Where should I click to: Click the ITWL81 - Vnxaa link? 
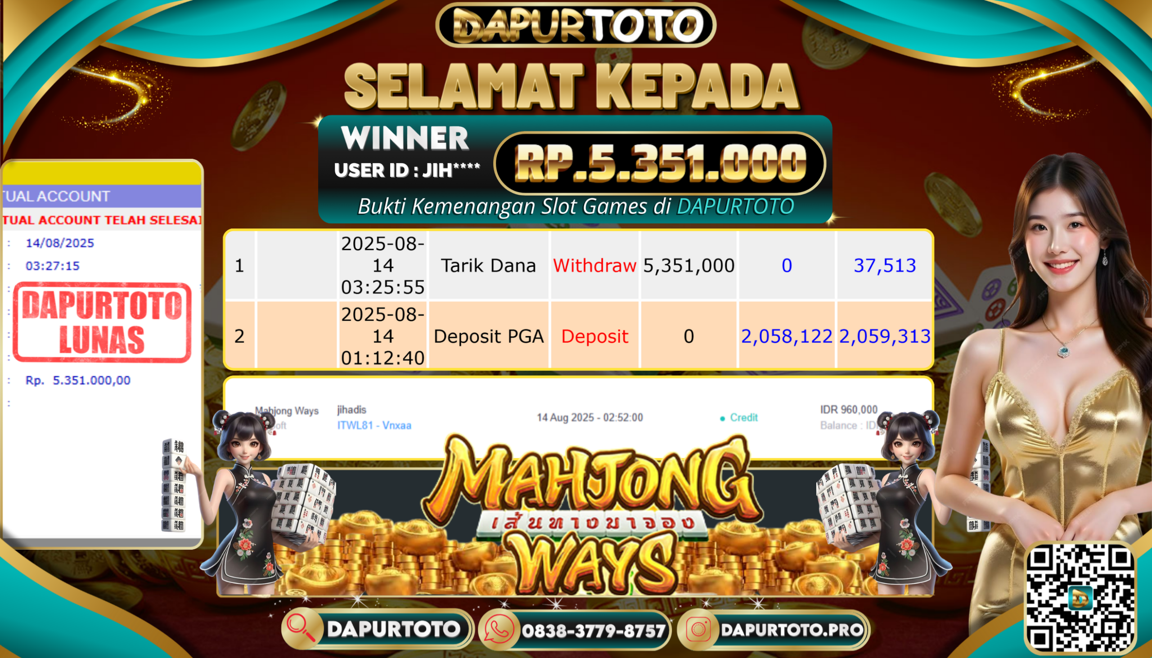374,425
